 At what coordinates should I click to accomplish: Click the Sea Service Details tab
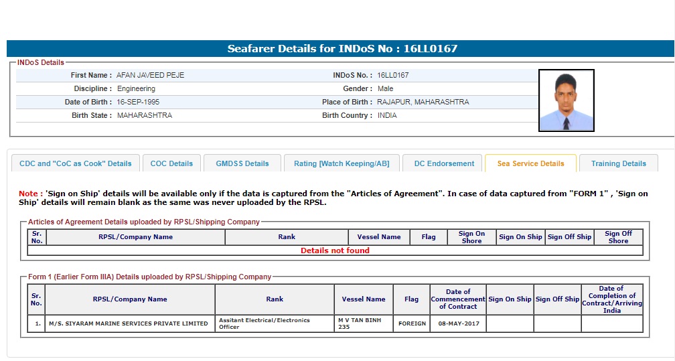pyautogui.click(x=530, y=163)
